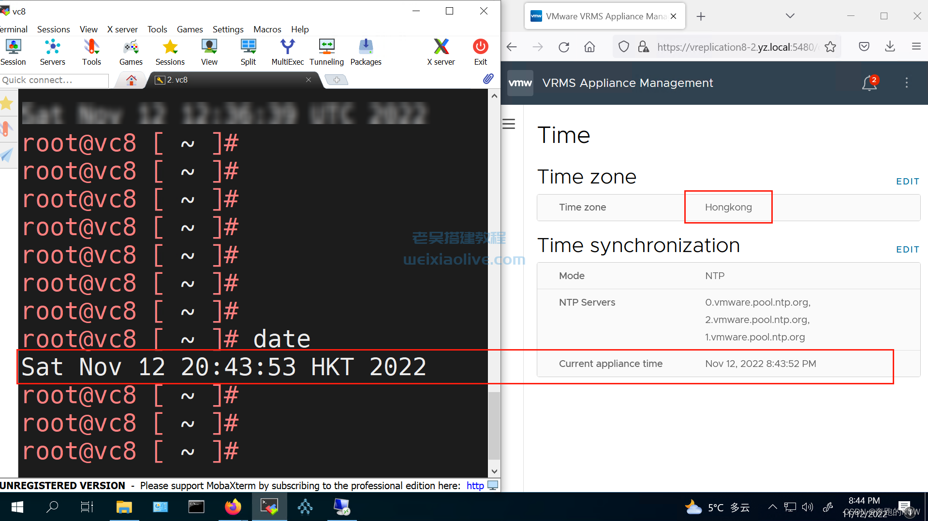Toggle the VRMS hamburger navigation menu
Screen dimensions: 928x521
509,124
